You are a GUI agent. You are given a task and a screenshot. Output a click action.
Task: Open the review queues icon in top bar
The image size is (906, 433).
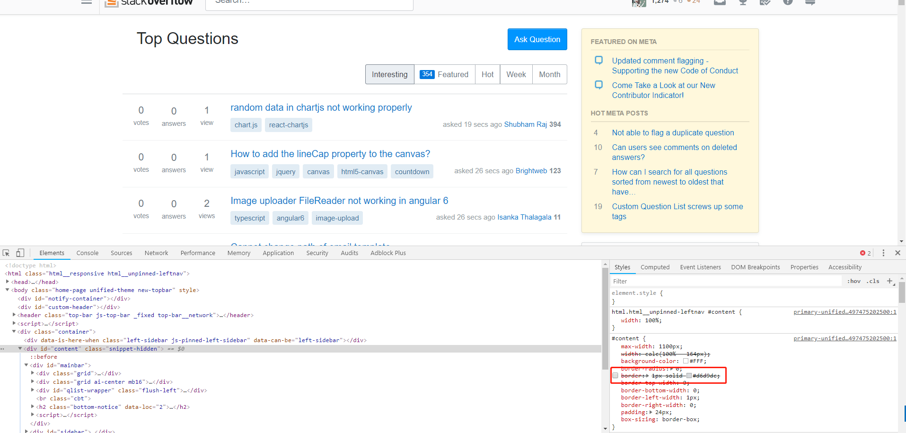click(765, 2)
